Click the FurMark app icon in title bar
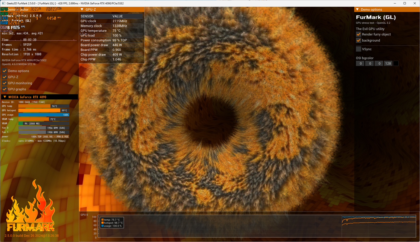420x242 pixels. click(x=4, y=3)
